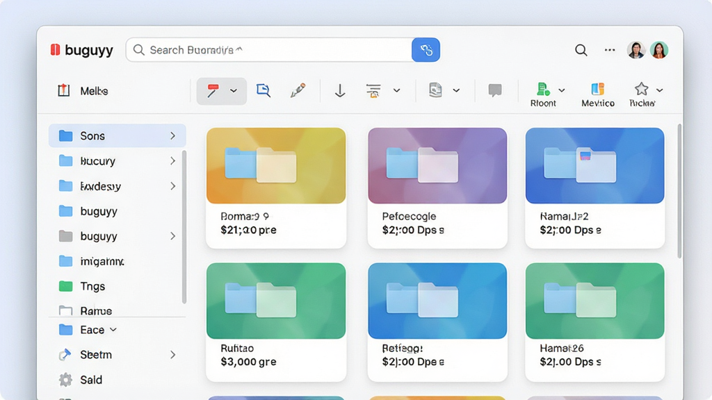Expand the Sons folder chevron
The image size is (712, 400).
[x=172, y=135]
